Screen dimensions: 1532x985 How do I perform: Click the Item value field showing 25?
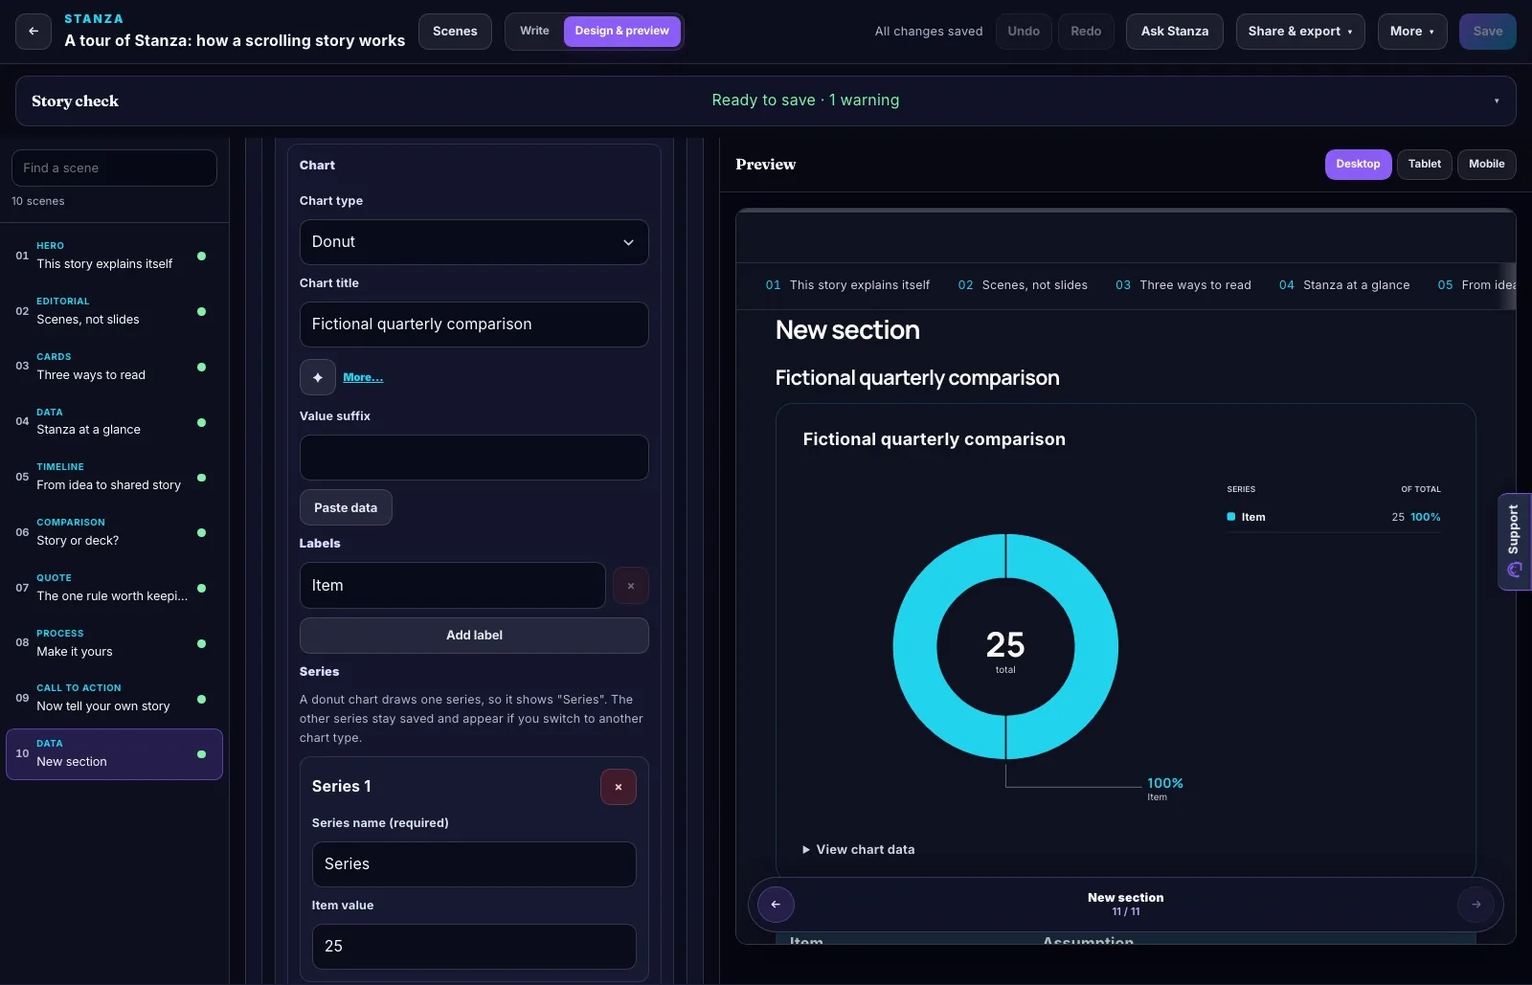tap(474, 947)
